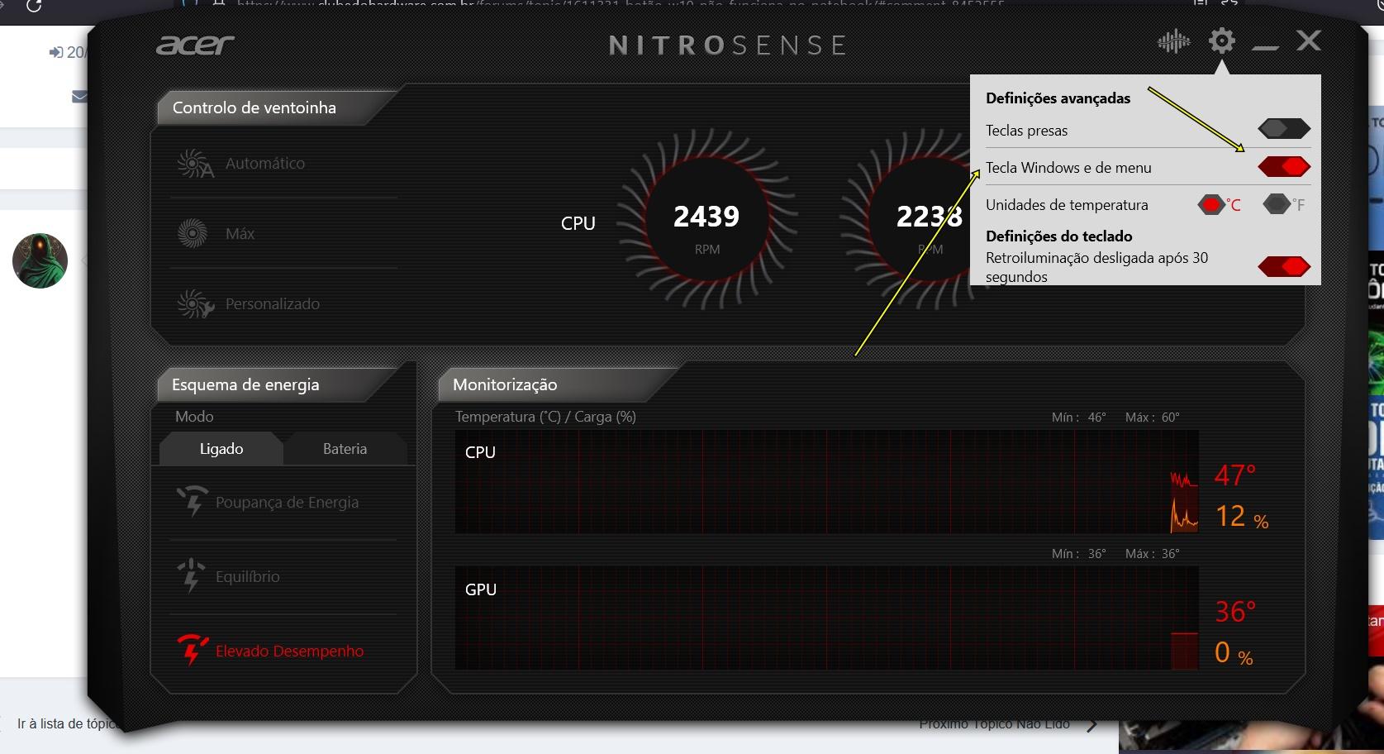Click the Poupança de Energia lightning icon
Image resolution: width=1384 pixels, height=754 pixels.
pos(192,502)
